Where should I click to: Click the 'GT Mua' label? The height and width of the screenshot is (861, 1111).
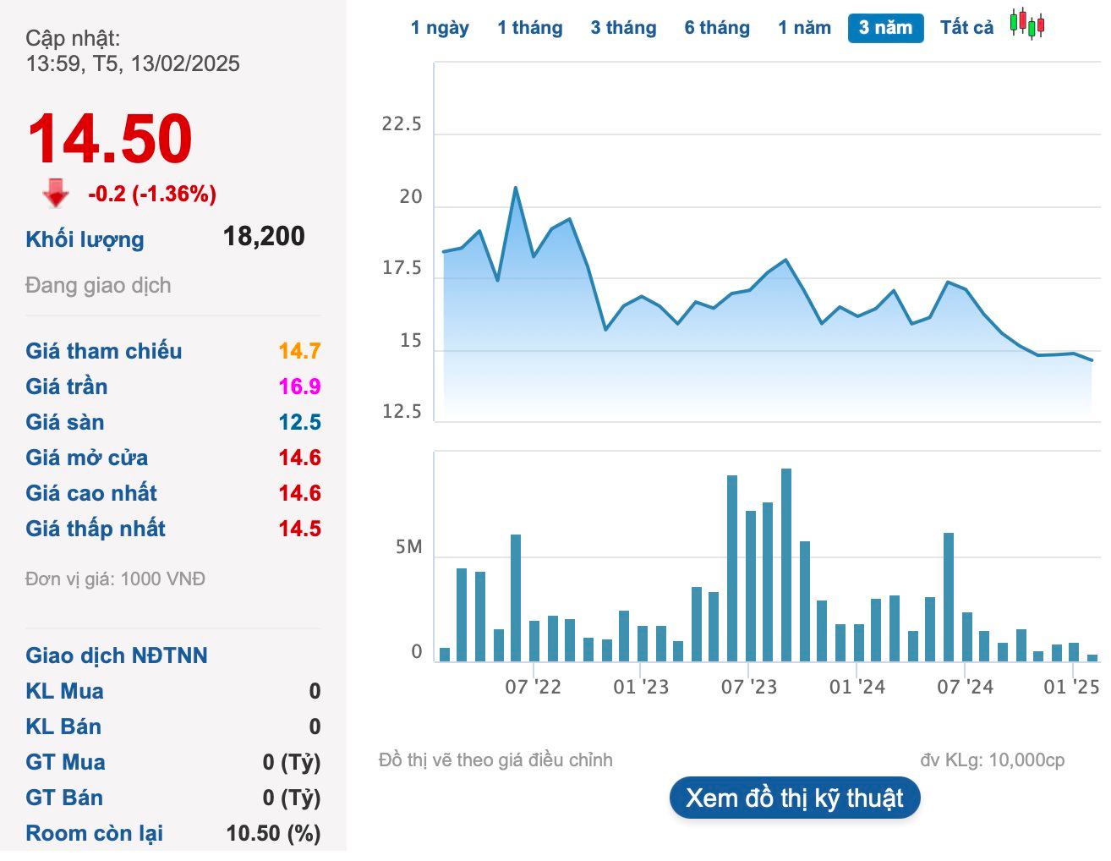pyautogui.click(x=65, y=762)
